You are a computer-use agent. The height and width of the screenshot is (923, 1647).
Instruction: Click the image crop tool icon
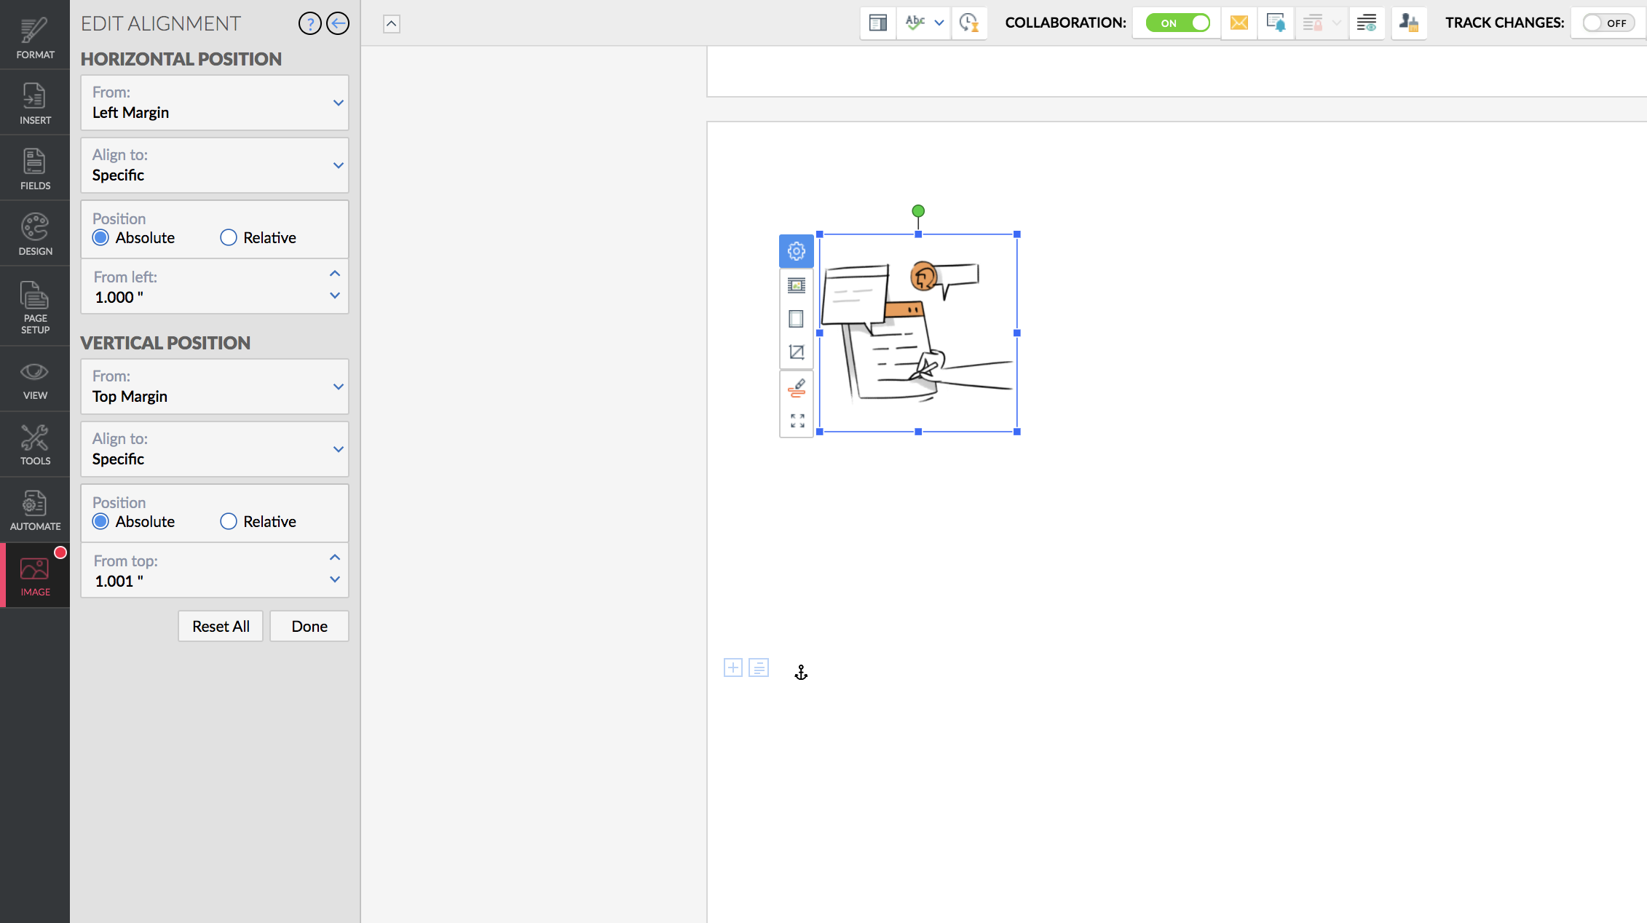(797, 352)
